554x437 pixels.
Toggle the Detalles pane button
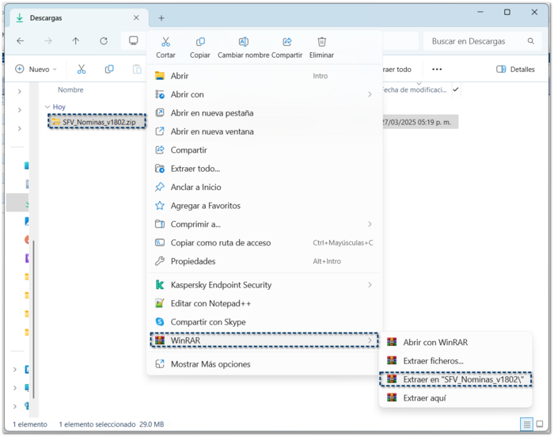click(515, 70)
